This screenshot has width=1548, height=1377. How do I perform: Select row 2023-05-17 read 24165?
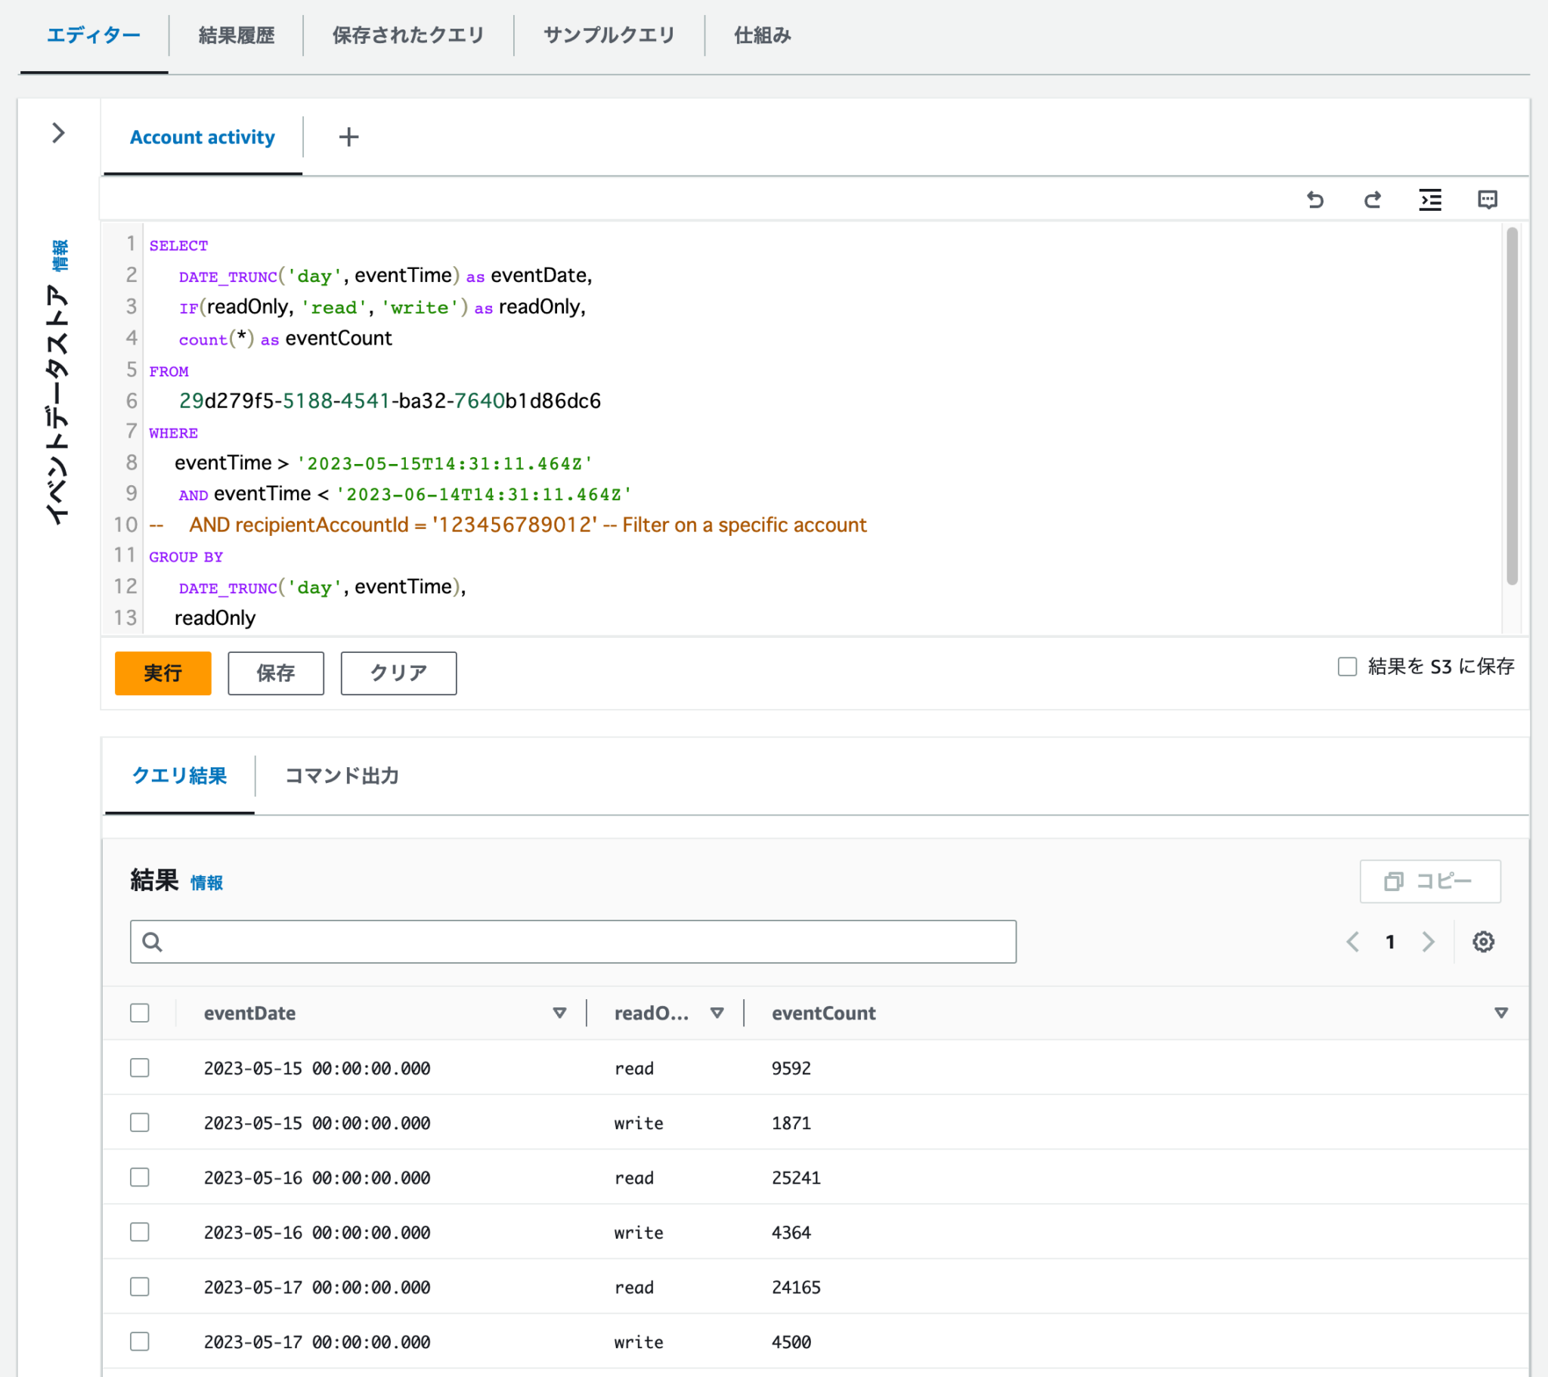[x=139, y=1286]
